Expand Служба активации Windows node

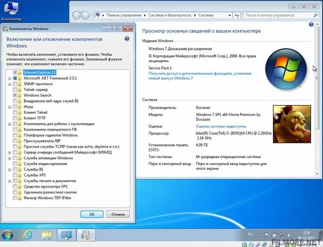click(10, 159)
